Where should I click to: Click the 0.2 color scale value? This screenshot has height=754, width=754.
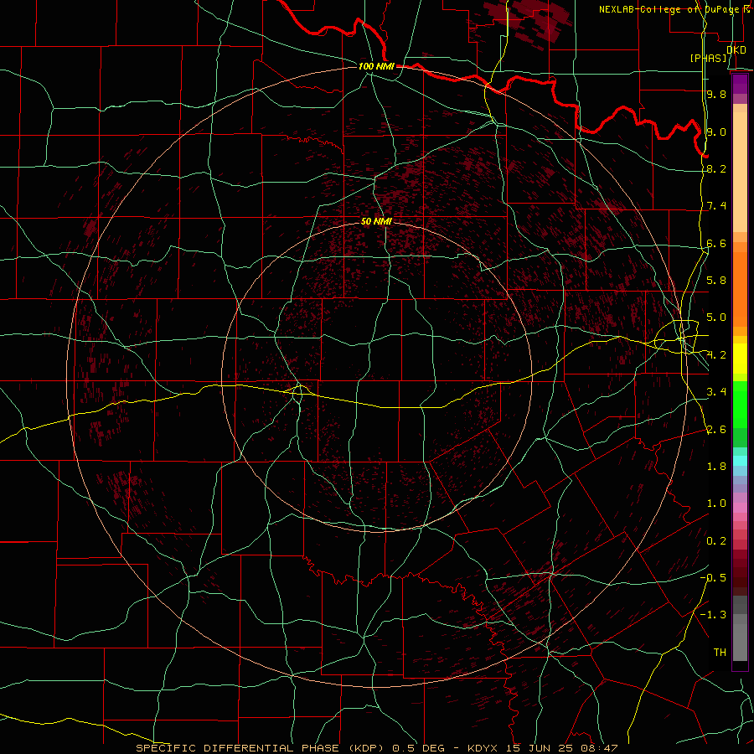(716, 541)
